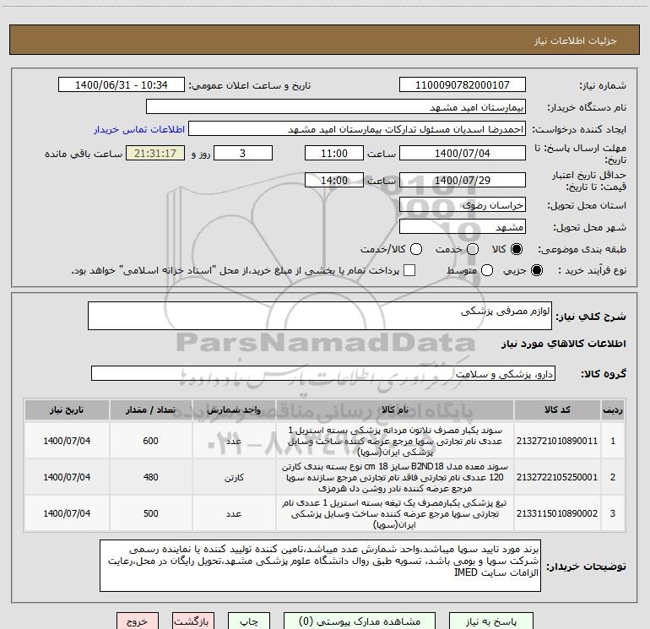
Task: Click the need number field 1100090782000107
Action: pyautogui.click(x=463, y=84)
